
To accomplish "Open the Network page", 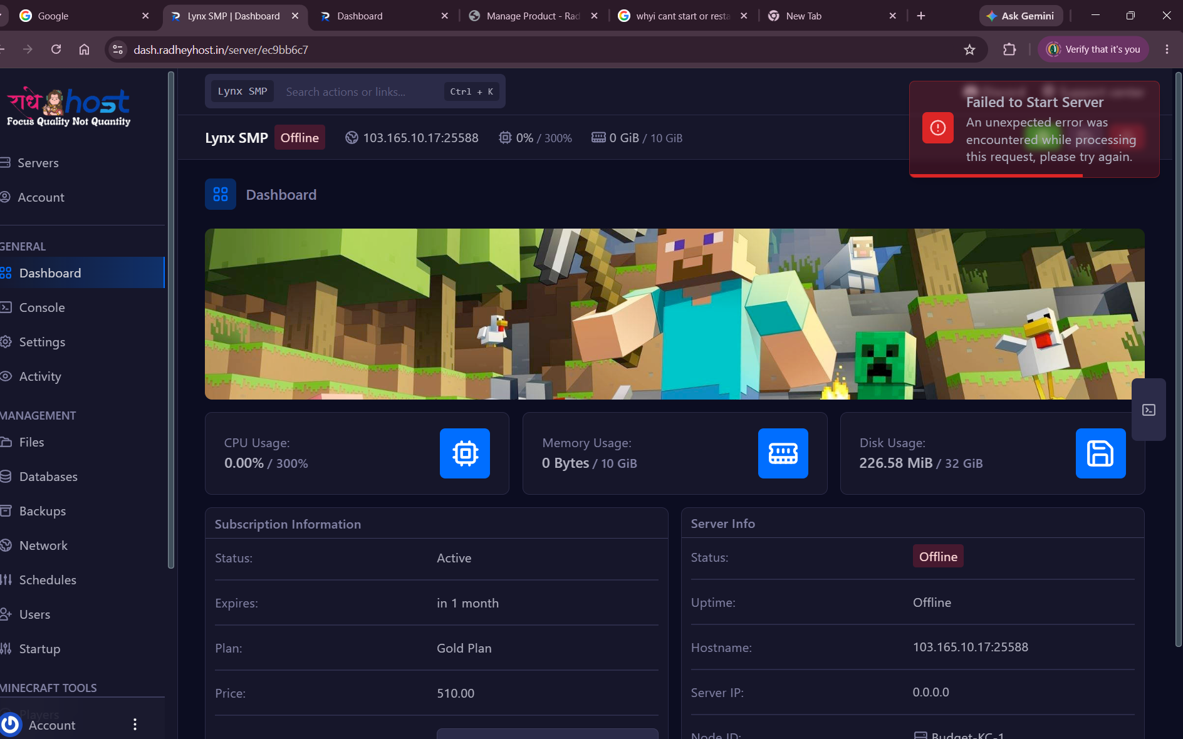I will click(43, 545).
